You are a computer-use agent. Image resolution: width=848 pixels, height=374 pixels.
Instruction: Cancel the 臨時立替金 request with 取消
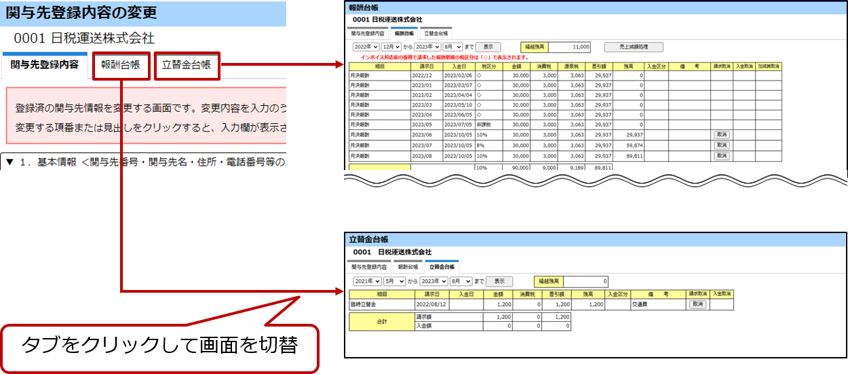pos(697,305)
